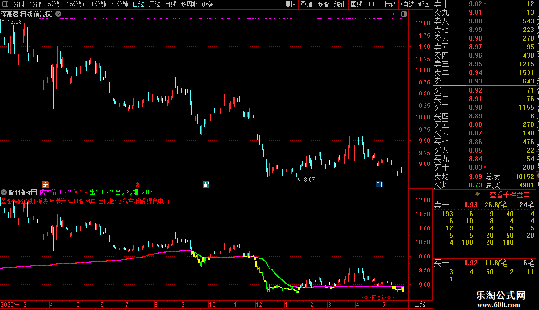Open dropdown next to 深高速 title

pos(58,14)
